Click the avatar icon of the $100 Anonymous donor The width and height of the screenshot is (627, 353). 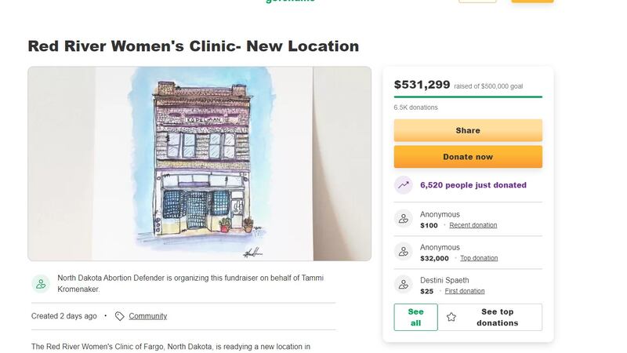[404, 219]
